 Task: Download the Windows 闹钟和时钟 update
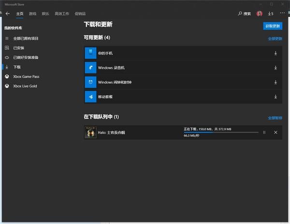click(275, 83)
